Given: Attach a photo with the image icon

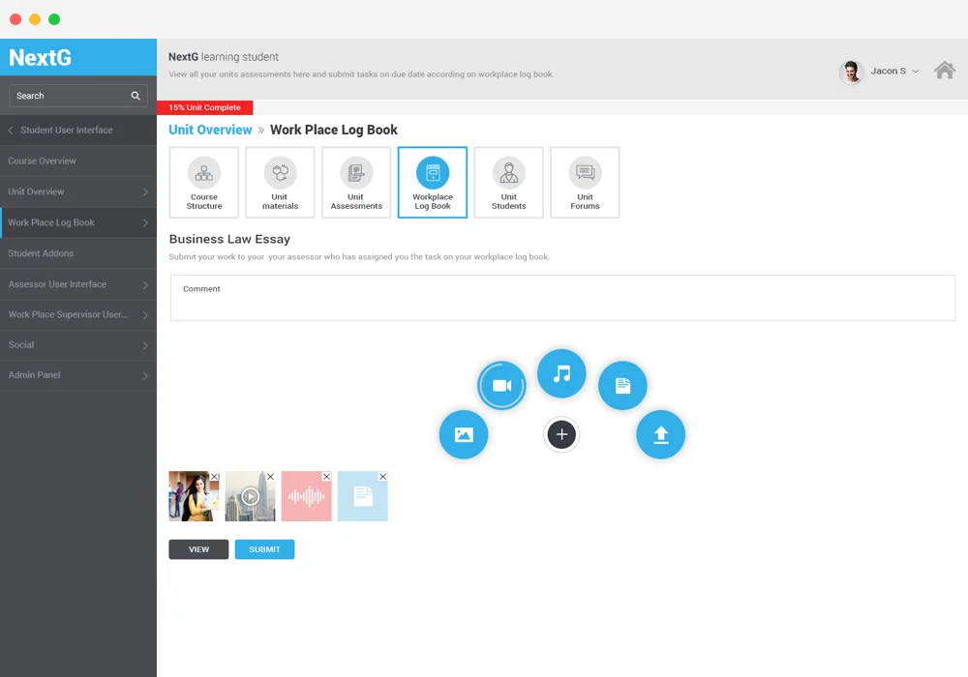Looking at the screenshot, I should click(x=464, y=434).
